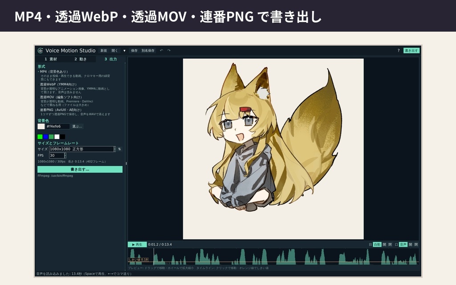456x285 pixels.
Task: Click the 新規 toolbar button
Action: pos(104,51)
